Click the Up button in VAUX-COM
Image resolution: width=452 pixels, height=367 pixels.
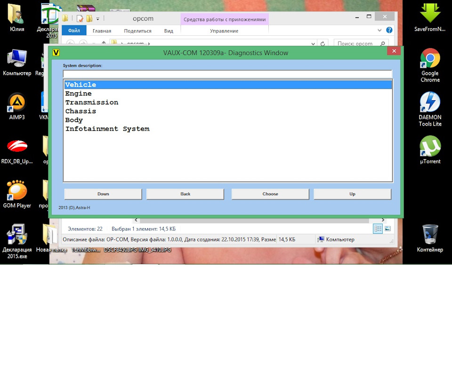click(x=352, y=194)
